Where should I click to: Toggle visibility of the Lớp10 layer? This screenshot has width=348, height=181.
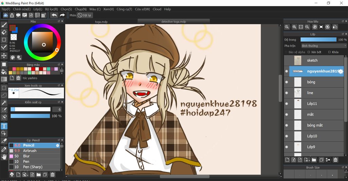tap(286, 136)
